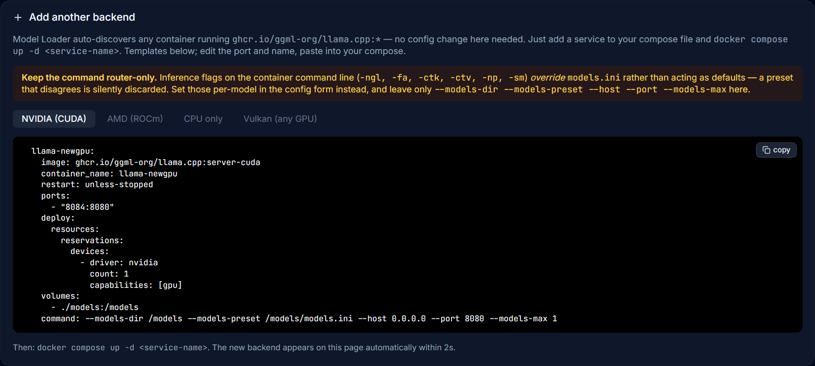Viewport: 815px width, 366px height.
Task: Copy the compose template with copy button
Action: click(x=776, y=150)
